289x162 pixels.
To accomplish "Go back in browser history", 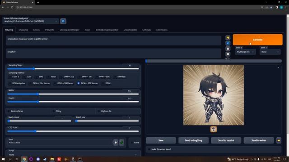I will click(3, 7).
